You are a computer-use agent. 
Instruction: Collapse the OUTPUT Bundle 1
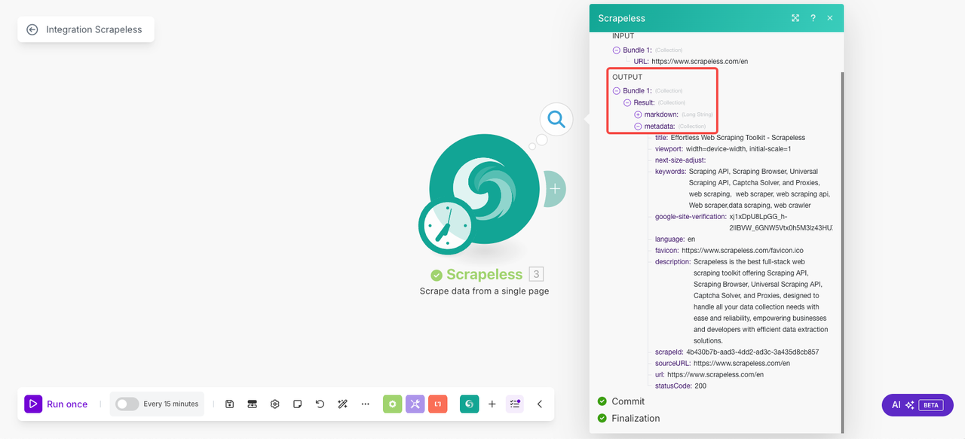(x=617, y=91)
